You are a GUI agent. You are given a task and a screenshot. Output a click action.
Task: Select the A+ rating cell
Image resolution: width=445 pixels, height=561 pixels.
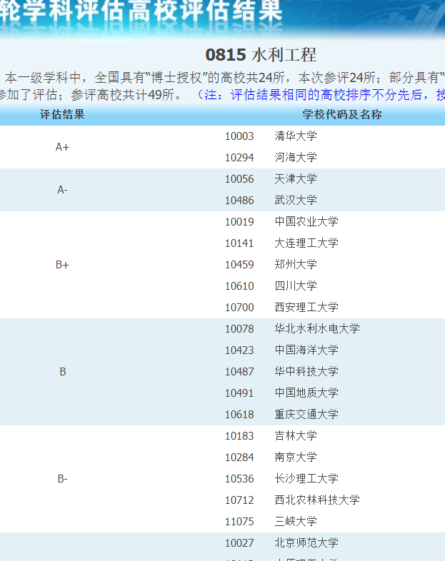[62, 147]
